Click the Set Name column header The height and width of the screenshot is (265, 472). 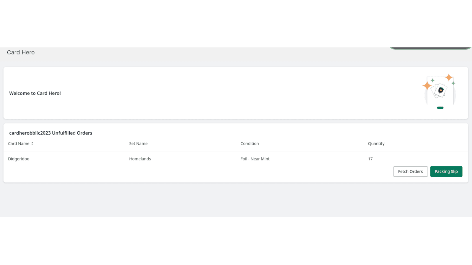(138, 144)
